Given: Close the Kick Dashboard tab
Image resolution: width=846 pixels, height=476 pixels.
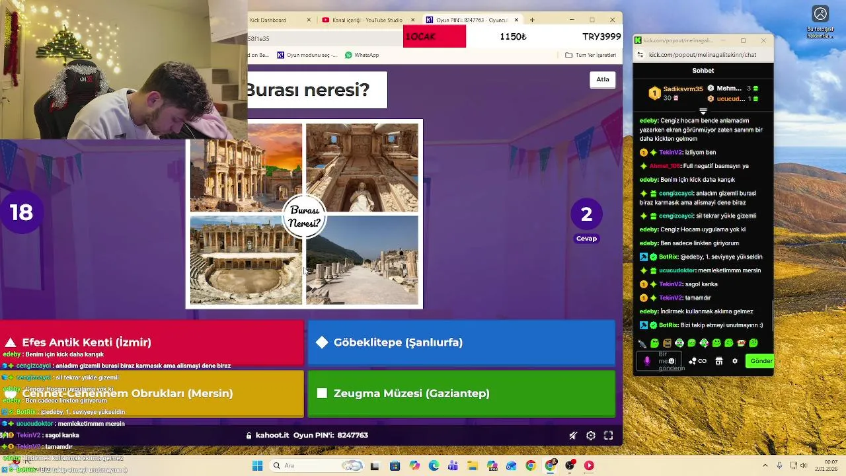Looking at the screenshot, I should (x=309, y=20).
